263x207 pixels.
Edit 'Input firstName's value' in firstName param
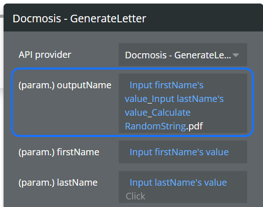pos(179,152)
